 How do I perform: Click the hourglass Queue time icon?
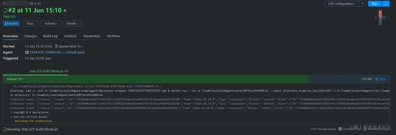click(x=56, y=46)
